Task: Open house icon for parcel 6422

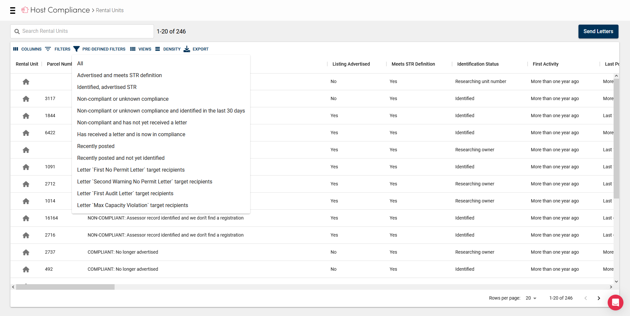Action: click(x=26, y=133)
